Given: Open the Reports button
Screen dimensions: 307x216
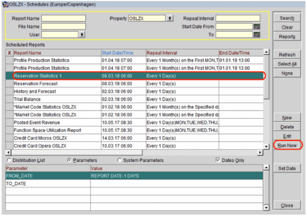Looking at the screenshot, I should pos(287,37).
